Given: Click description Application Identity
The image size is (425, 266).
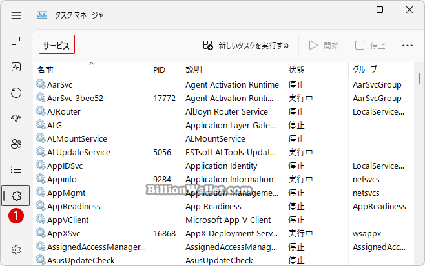Looking at the screenshot, I should point(221,166).
